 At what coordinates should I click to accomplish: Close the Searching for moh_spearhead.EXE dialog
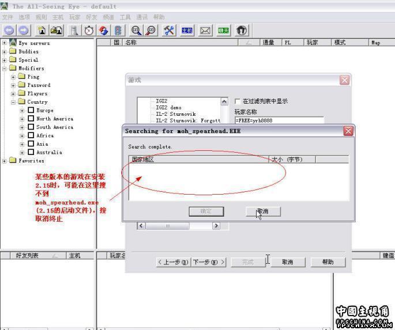click(x=348, y=131)
